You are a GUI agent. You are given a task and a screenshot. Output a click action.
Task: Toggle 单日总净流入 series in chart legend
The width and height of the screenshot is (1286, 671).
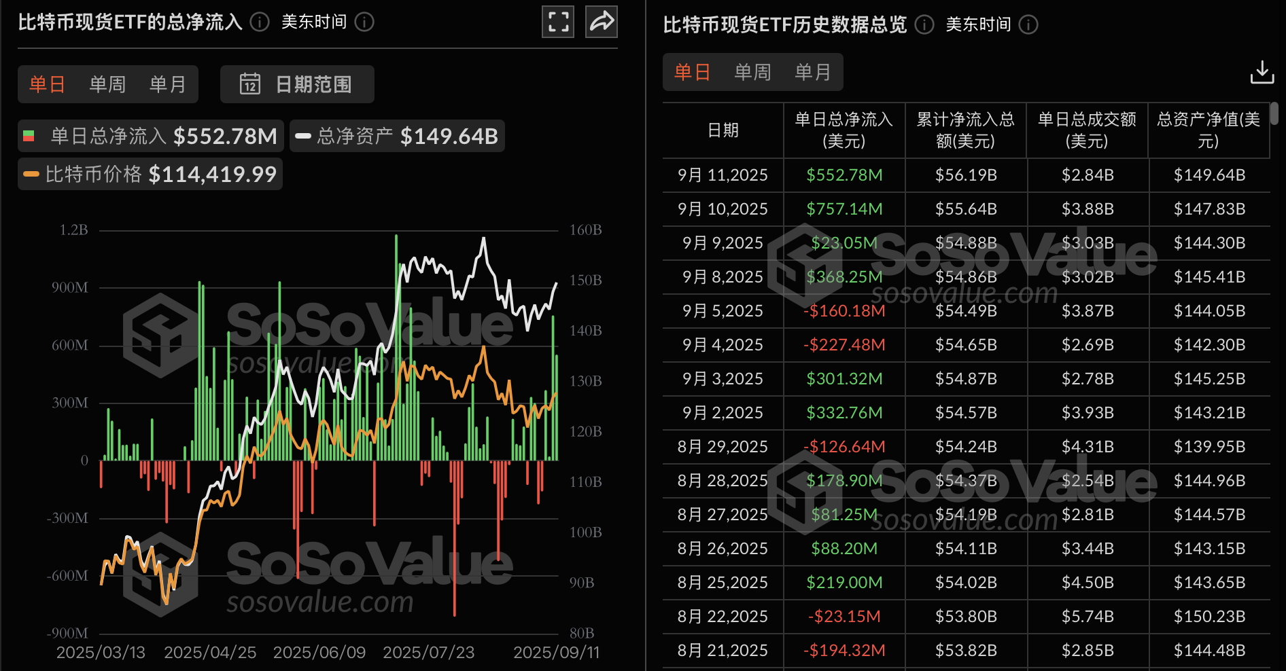[151, 136]
